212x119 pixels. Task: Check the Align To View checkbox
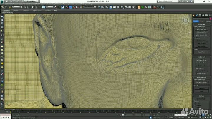coord(197,73)
